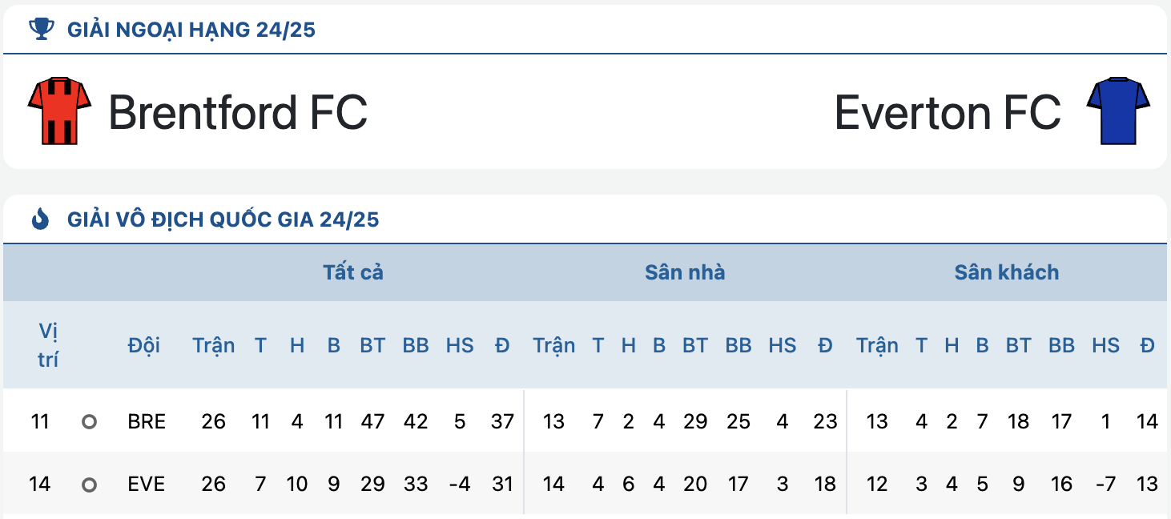Open the Brentford FC team name
The width and height of the screenshot is (1171, 519).
pos(238,111)
